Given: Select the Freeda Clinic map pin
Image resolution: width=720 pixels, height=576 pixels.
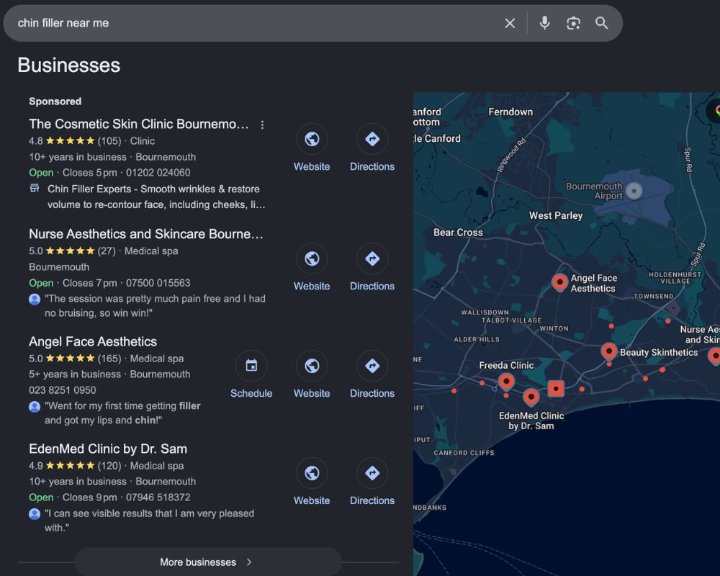Looking at the screenshot, I should point(506,382).
